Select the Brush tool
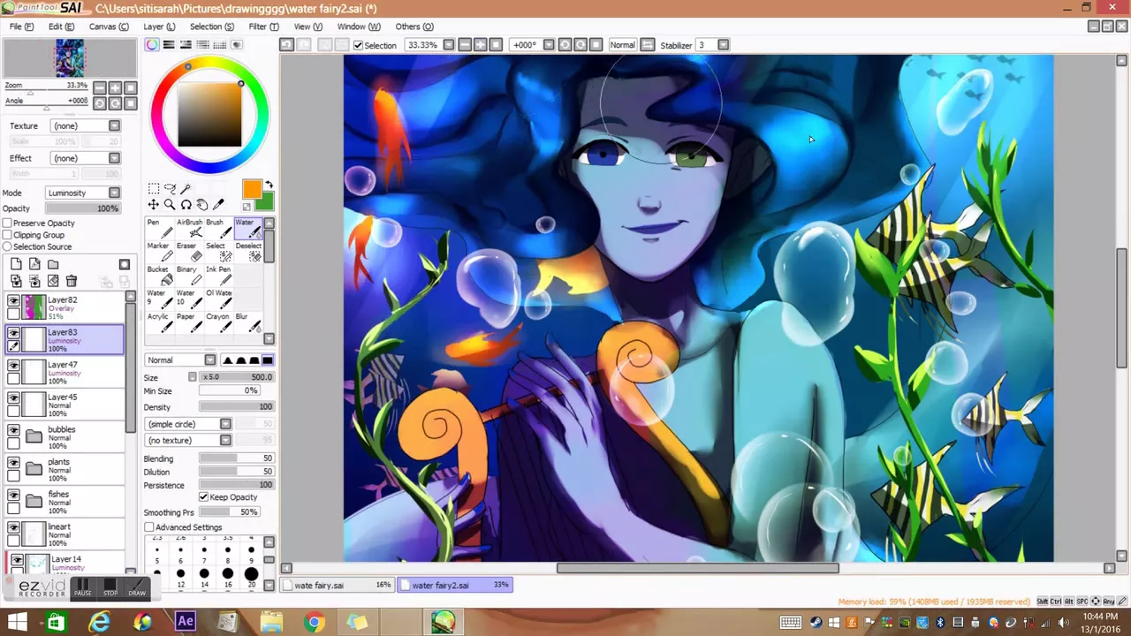The width and height of the screenshot is (1131, 636). pyautogui.click(x=218, y=229)
